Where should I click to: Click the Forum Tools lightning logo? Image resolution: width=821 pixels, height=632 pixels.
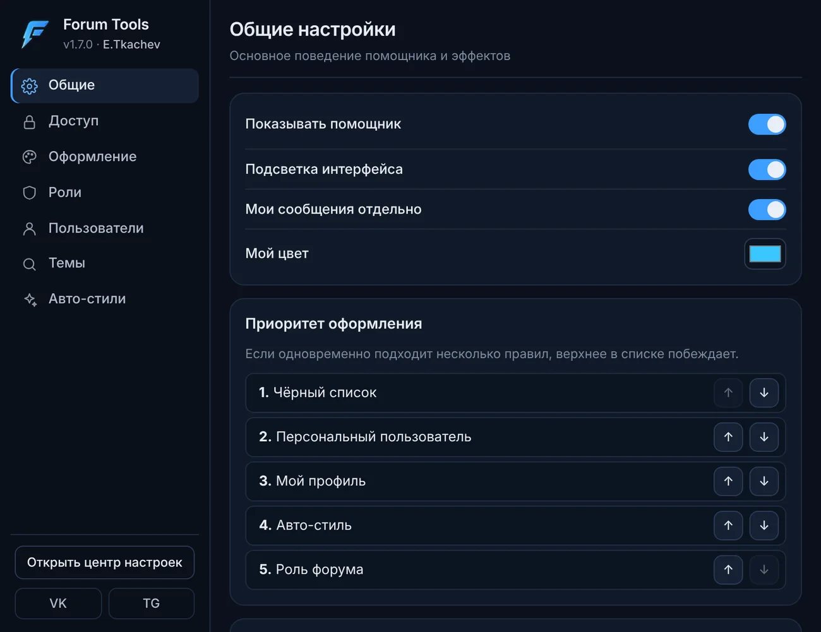coord(35,34)
